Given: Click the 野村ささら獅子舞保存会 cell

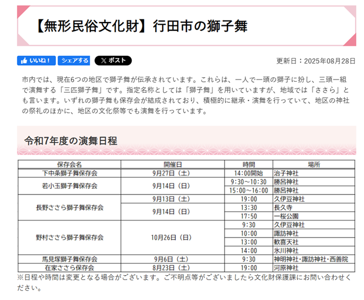Looking at the screenshot, I should tap(69, 238).
